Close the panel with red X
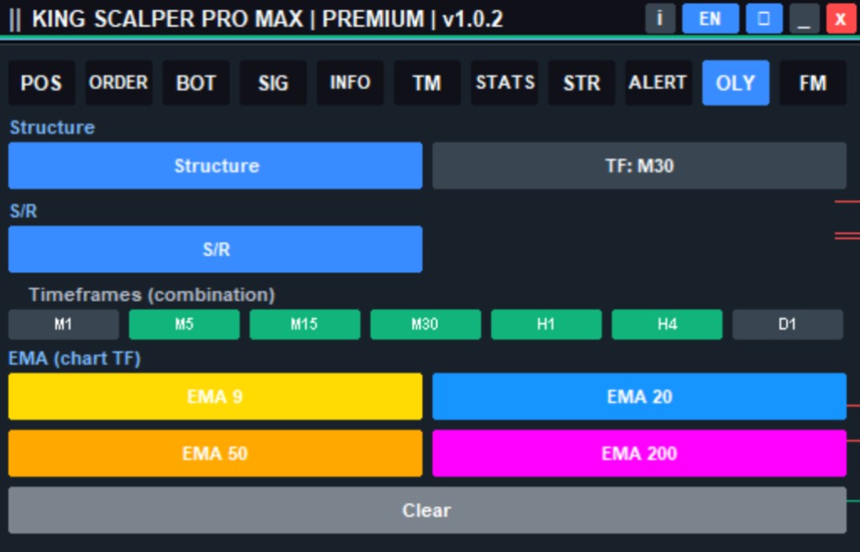 [x=842, y=18]
